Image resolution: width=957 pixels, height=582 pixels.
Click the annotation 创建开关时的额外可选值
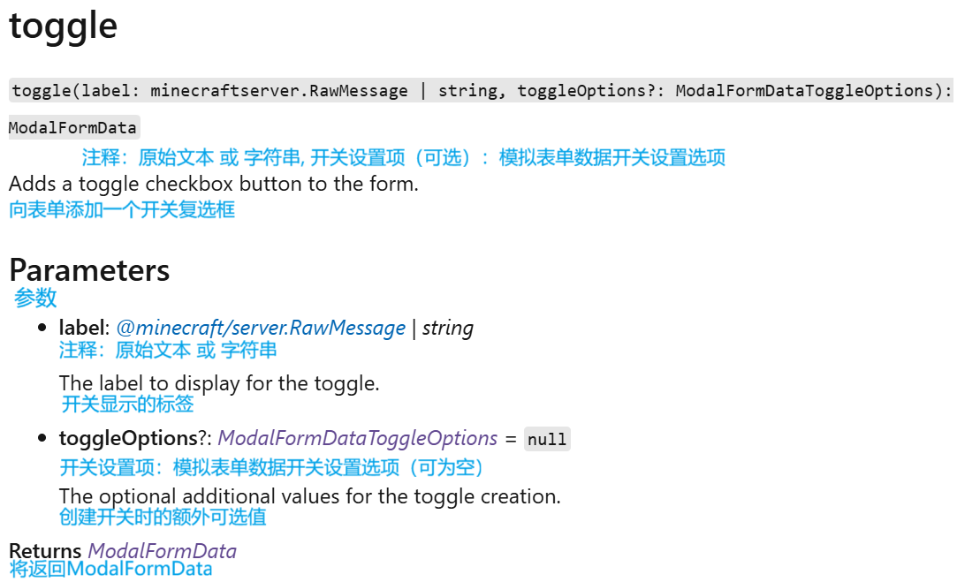(163, 517)
